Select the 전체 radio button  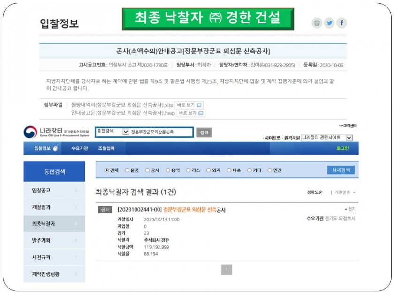pos(106,170)
